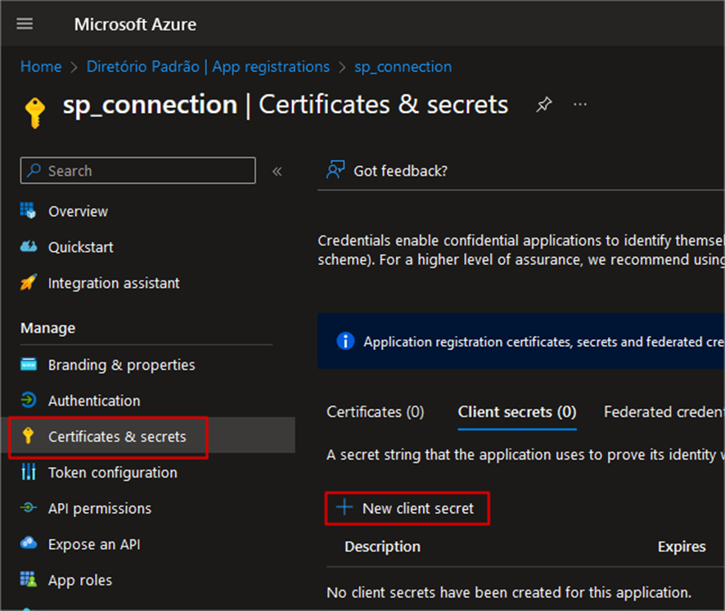This screenshot has height=611, width=725.
Task: Click the plus icon for new secret
Action: pos(344,507)
